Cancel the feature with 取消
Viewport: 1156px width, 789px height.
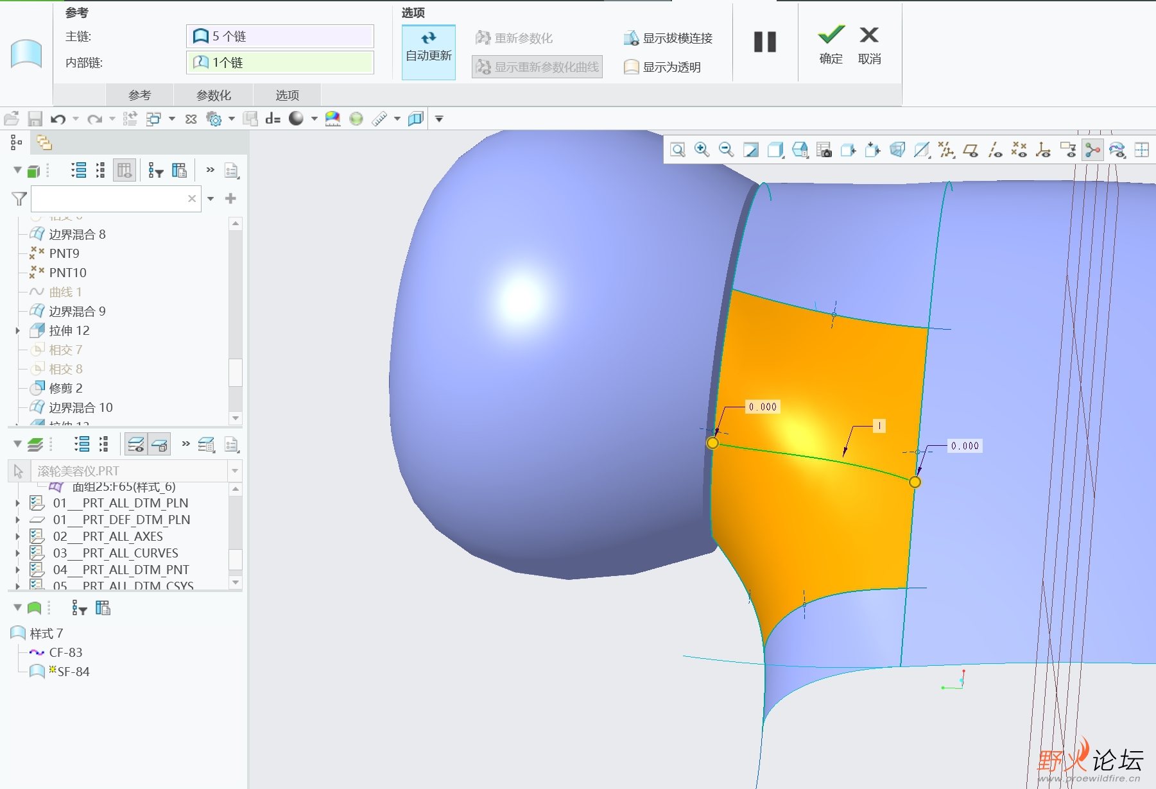[869, 44]
